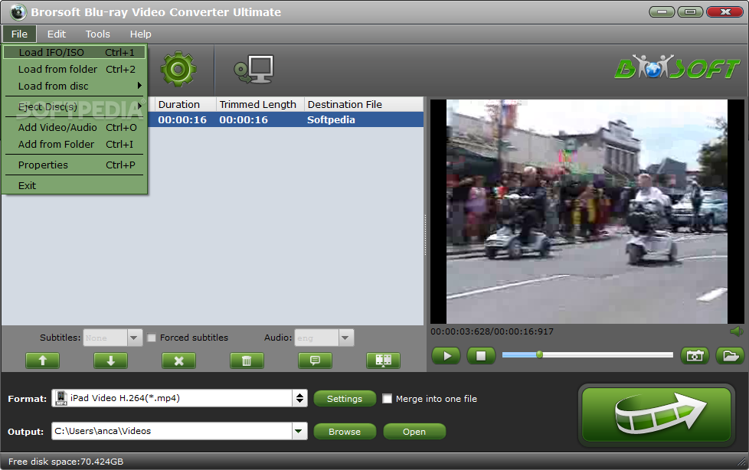The width and height of the screenshot is (749, 470).
Task: Click the video preview frame
Action: [587, 211]
